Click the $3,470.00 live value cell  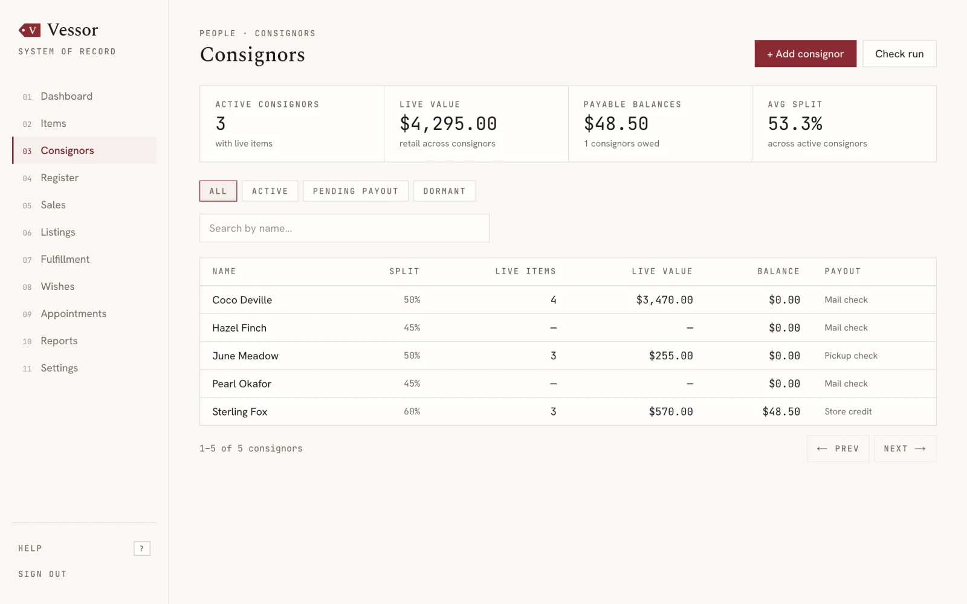coord(664,300)
